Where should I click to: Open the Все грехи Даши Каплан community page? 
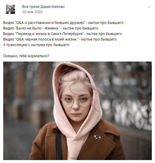(x=43, y=7)
